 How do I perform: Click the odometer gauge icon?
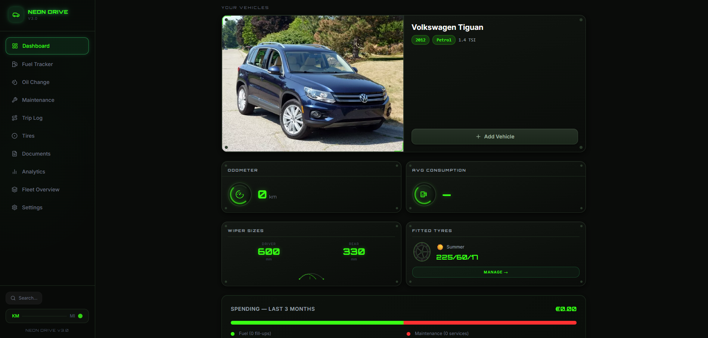pyautogui.click(x=240, y=194)
